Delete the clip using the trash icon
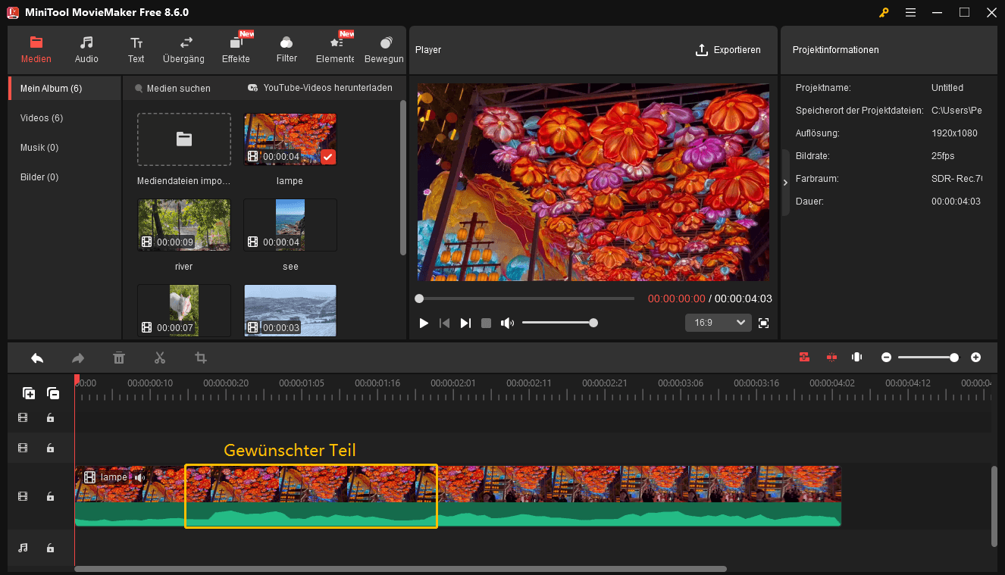Screen dimensions: 1005x575 pos(119,358)
